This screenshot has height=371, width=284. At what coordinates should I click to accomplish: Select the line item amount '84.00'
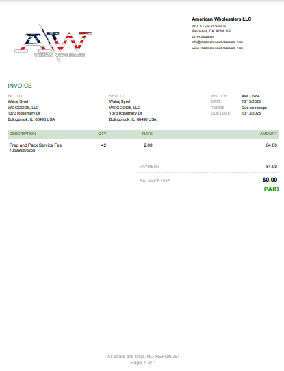pyautogui.click(x=272, y=145)
